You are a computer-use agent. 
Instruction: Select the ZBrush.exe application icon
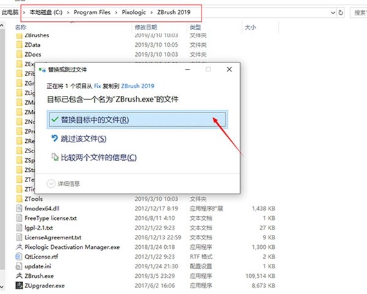tap(19, 275)
